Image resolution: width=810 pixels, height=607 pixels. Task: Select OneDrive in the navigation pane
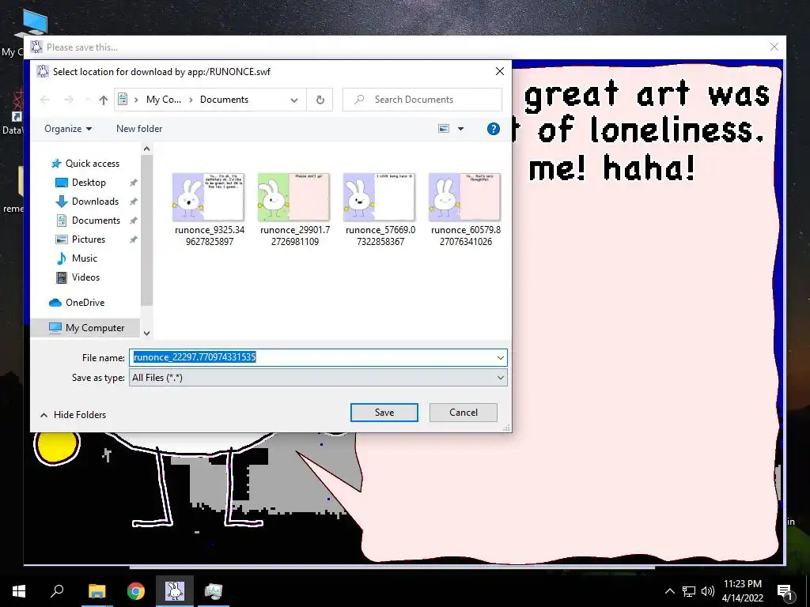point(77,303)
